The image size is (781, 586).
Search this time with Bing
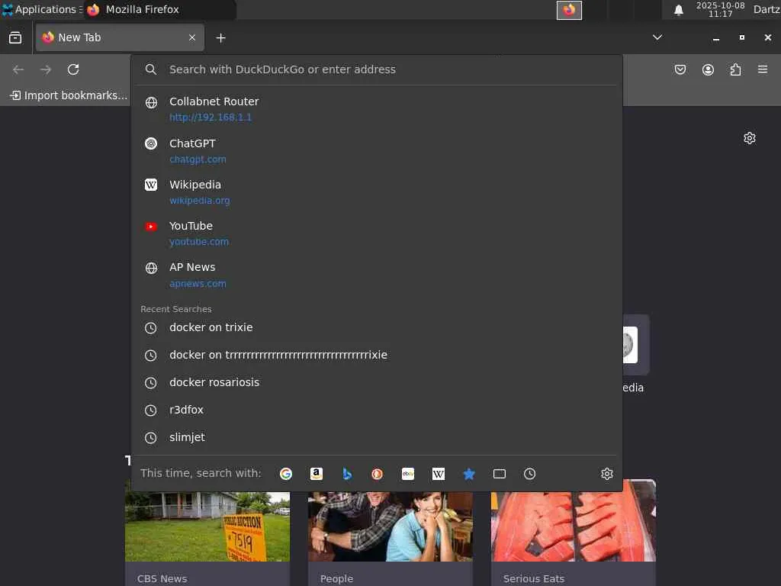pos(347,474)
